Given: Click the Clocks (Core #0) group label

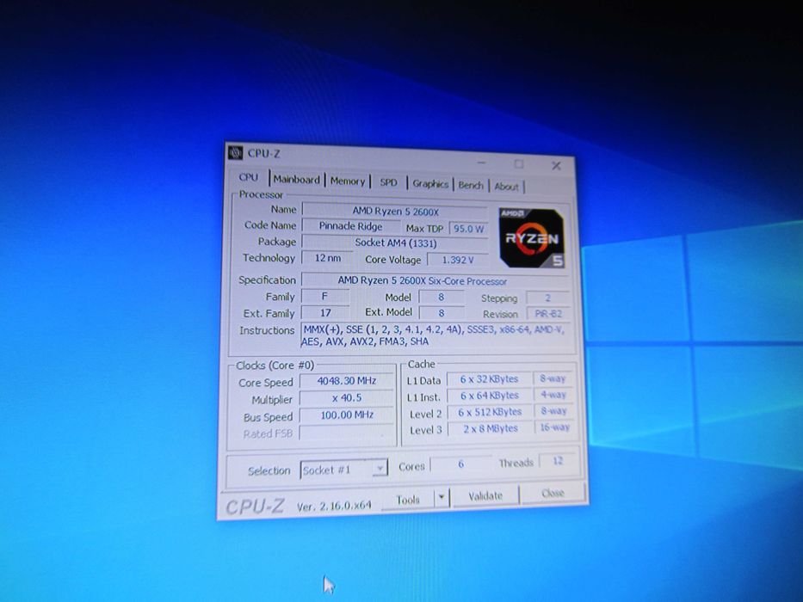Looking at the screenshot, I should [x=275, y=365].
